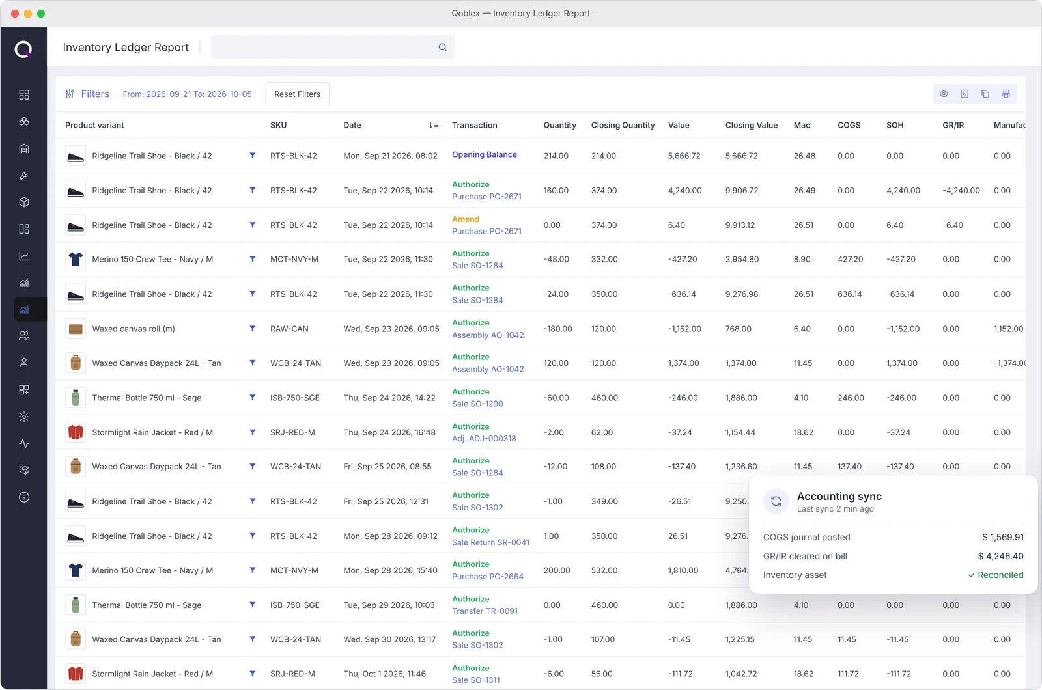This screenshot has height=690, width=1042.
Task: Toggle filter for Merino Tee Sale SO-1284 row
Action: (x=253, y=259)
